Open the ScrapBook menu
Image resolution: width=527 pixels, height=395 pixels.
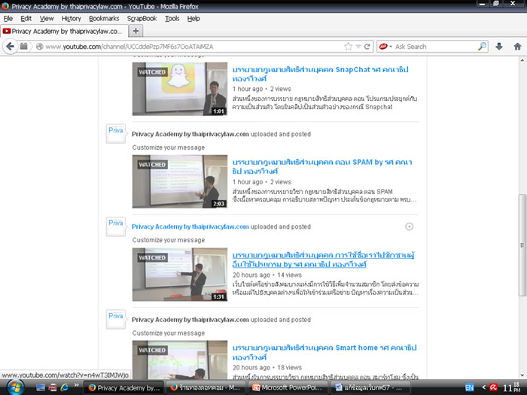(x=142, y=19)
